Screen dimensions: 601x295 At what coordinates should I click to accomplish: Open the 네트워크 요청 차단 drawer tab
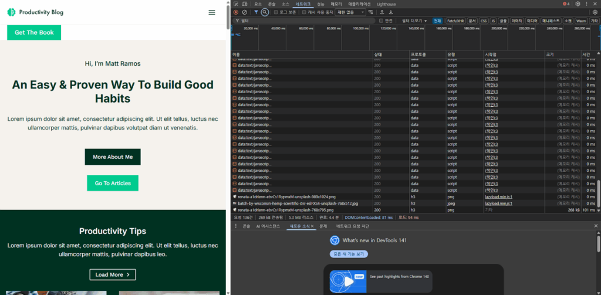click(353, 226)
